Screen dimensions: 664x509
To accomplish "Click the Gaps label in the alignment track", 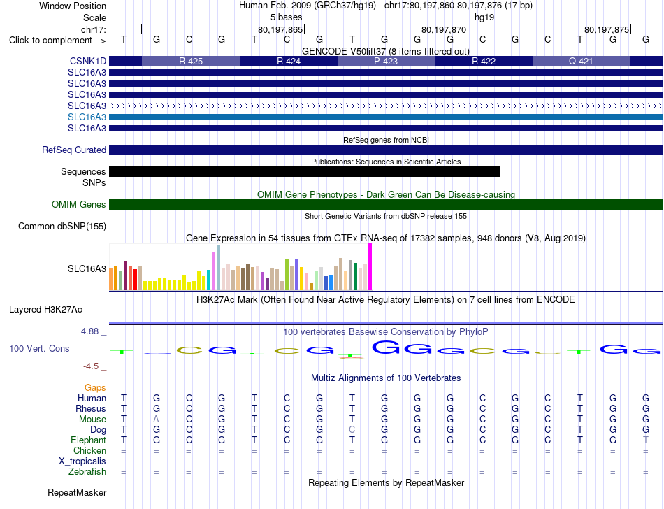I will tap(95, 387).
